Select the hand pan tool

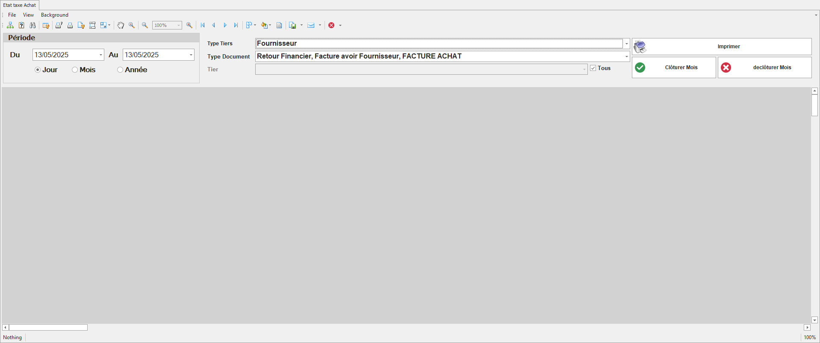tap(121, 26)
